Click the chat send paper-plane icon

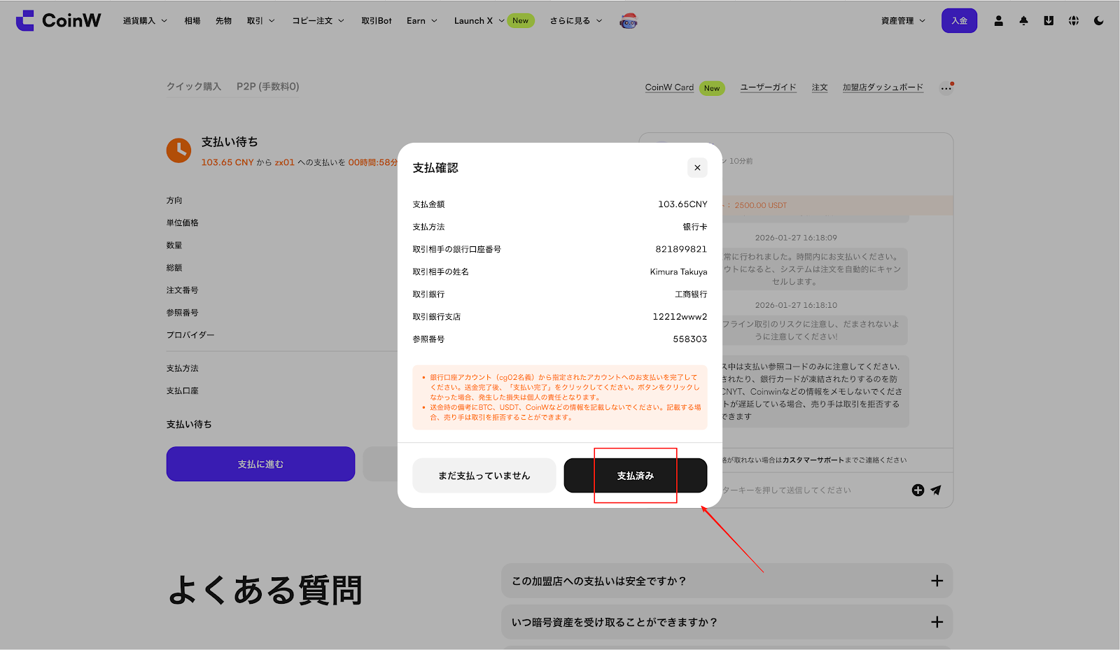[x=936, y=490]
